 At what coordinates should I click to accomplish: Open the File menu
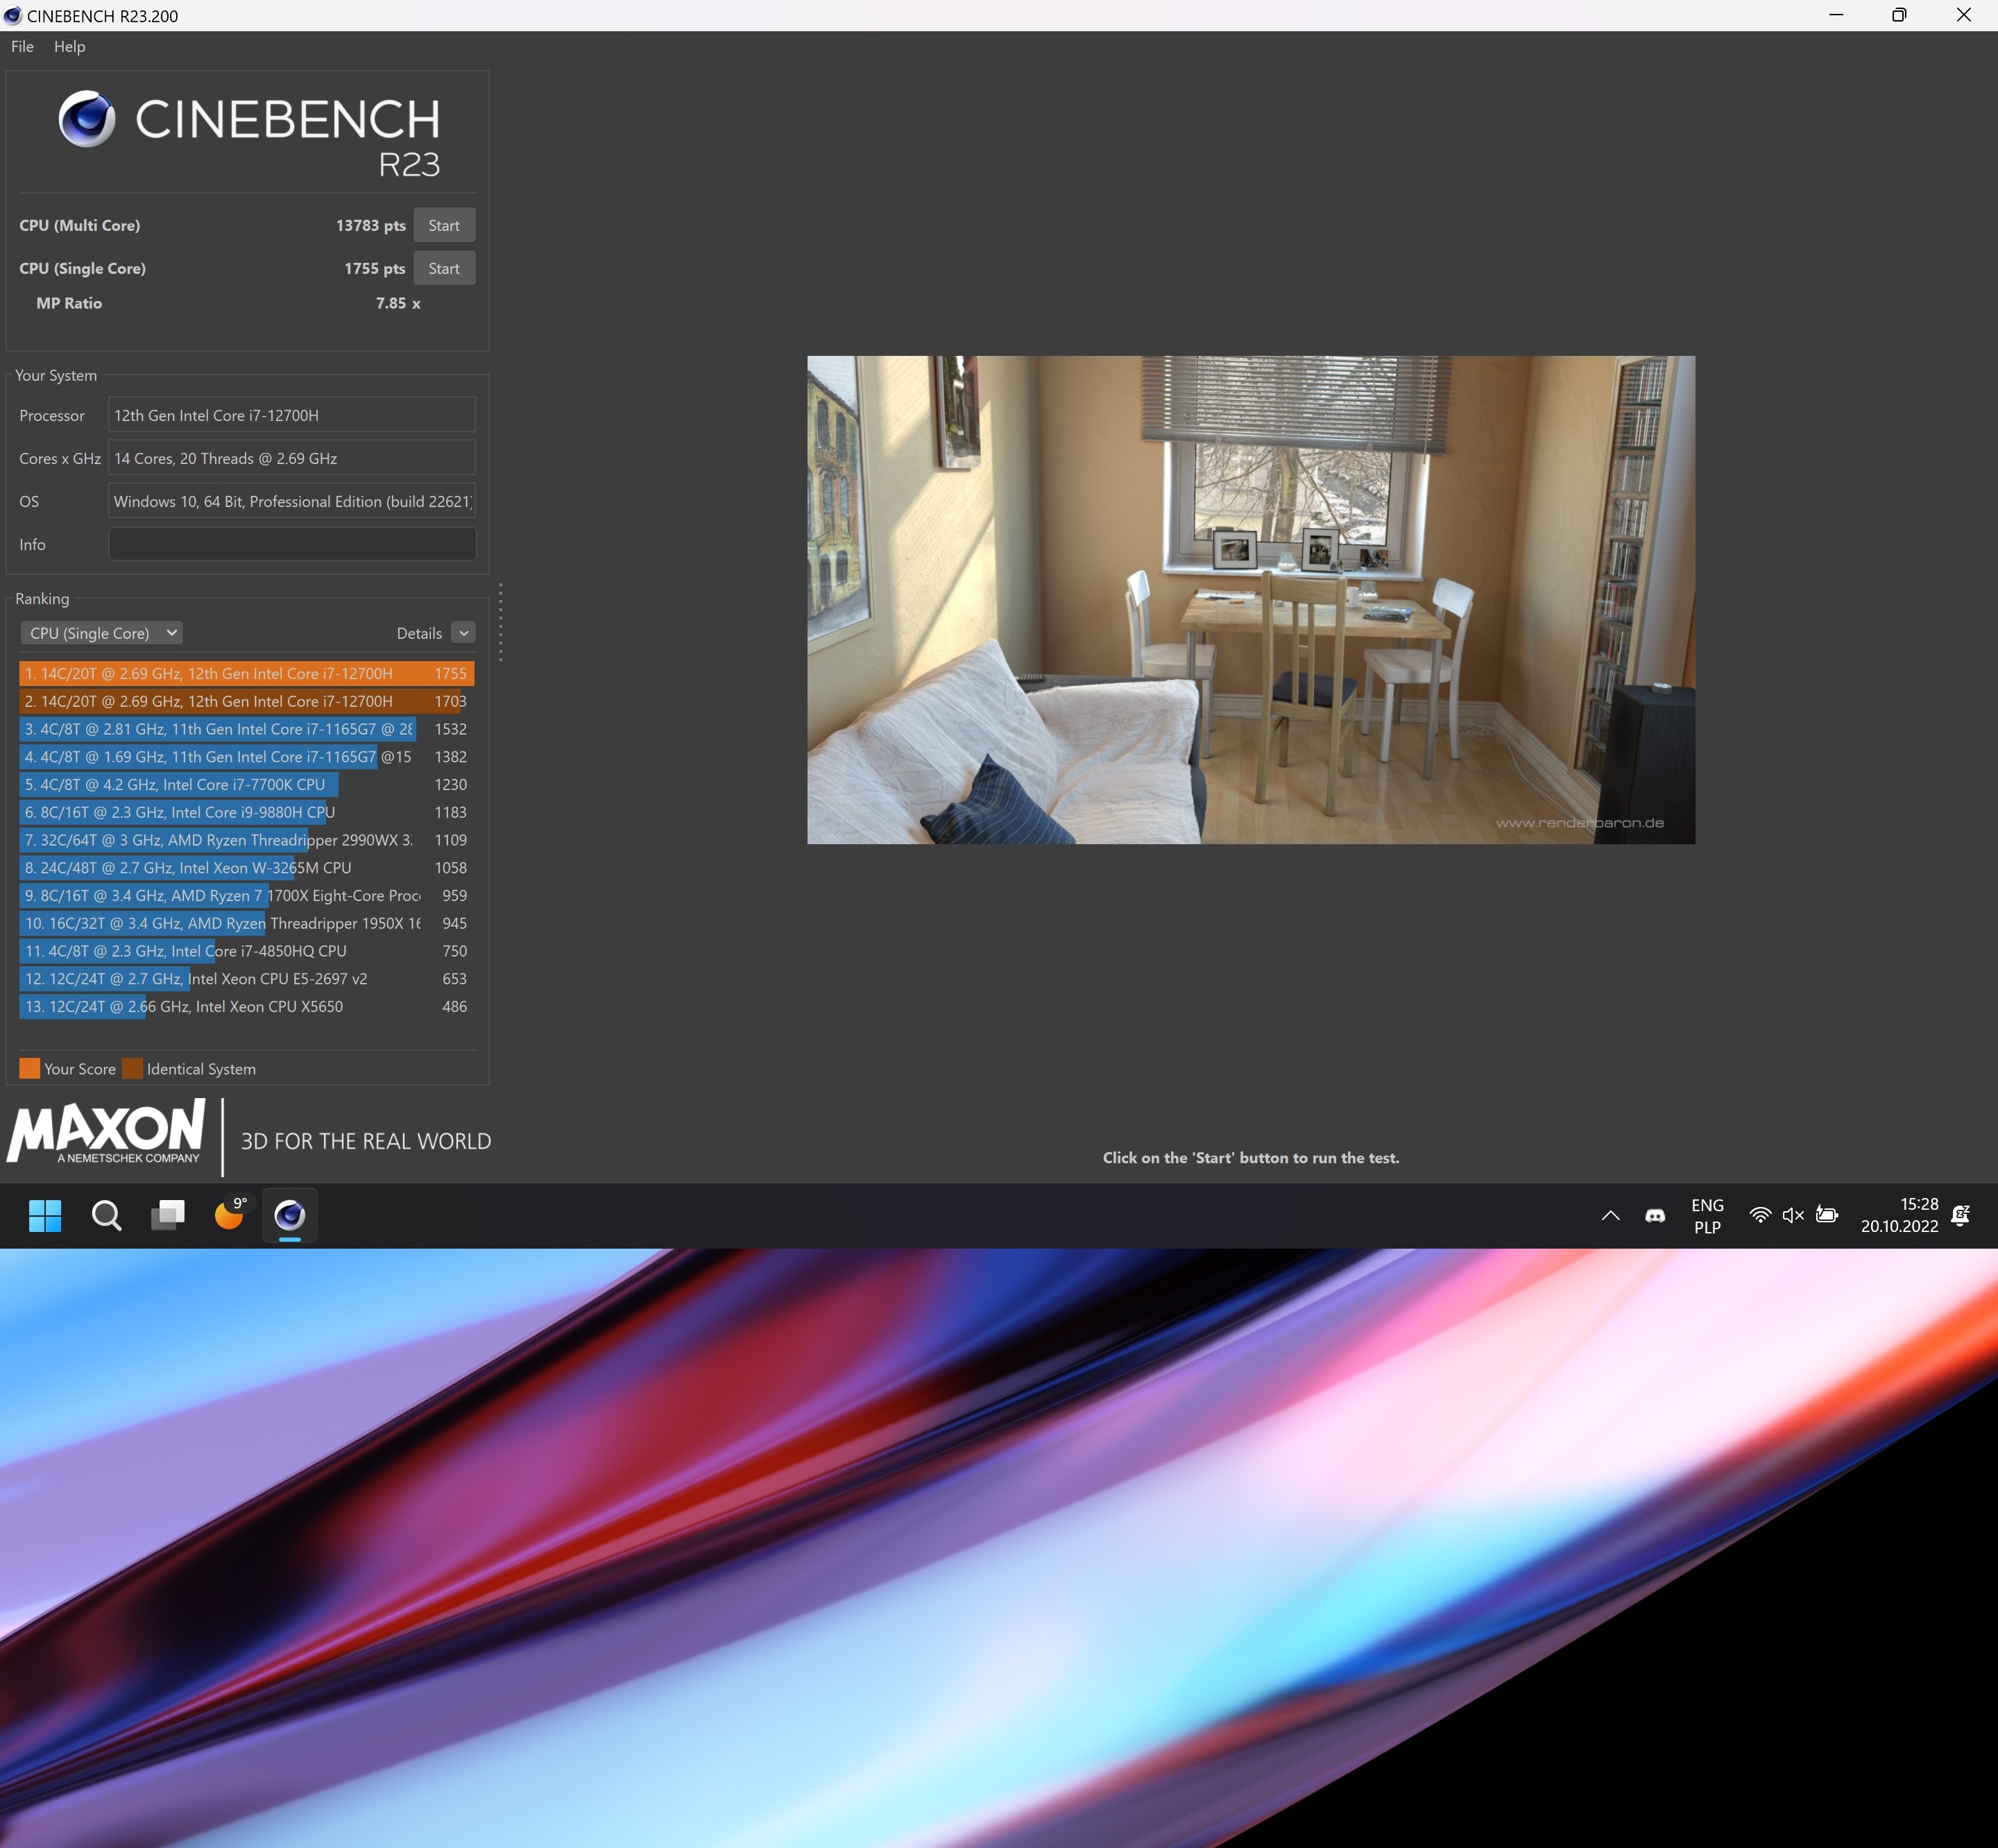click(x=22, y=46)
